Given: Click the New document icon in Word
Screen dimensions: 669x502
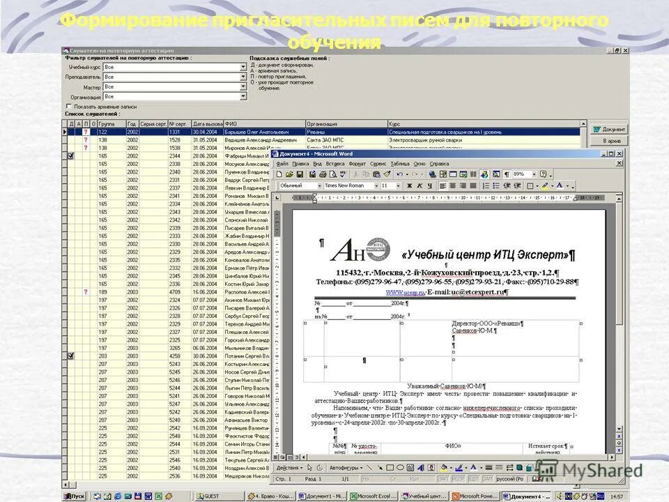Looking at the screenshot, I should pos(279,174).
